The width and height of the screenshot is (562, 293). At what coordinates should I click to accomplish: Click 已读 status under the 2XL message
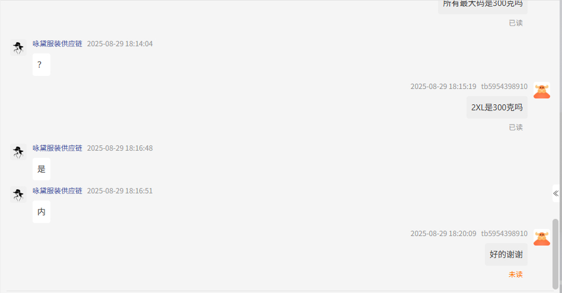(516, 128)
